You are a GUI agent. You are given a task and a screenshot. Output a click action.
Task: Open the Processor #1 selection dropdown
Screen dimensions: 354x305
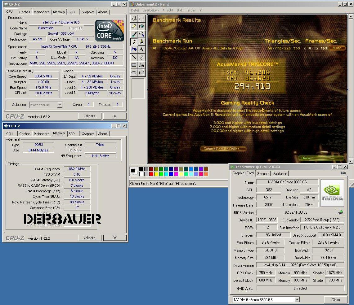[60, 105]
